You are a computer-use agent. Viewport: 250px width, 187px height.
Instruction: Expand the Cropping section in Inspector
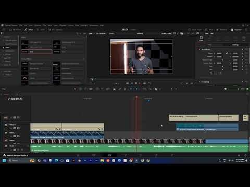[205, 82]
